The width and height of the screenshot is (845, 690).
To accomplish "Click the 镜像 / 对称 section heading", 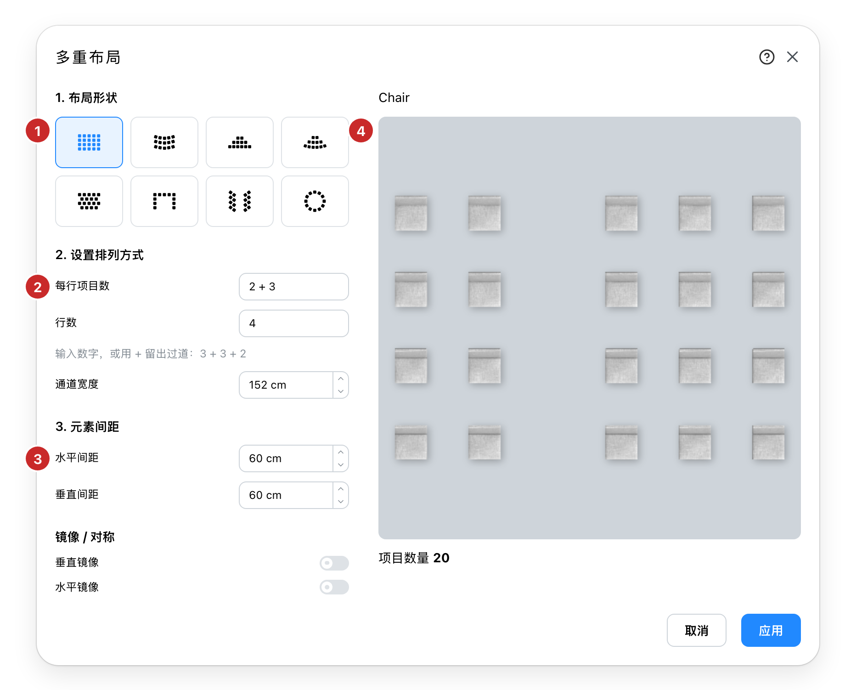I will (x=85, y=537).
